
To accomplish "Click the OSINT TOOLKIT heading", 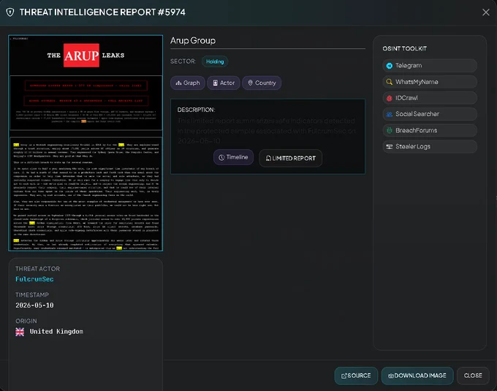I will (x=404, y=49).
